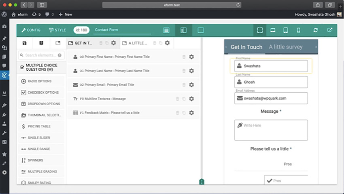Open updates counter in admin bar
The height and width of the screenshot is (194, 344).
[36, 15]
